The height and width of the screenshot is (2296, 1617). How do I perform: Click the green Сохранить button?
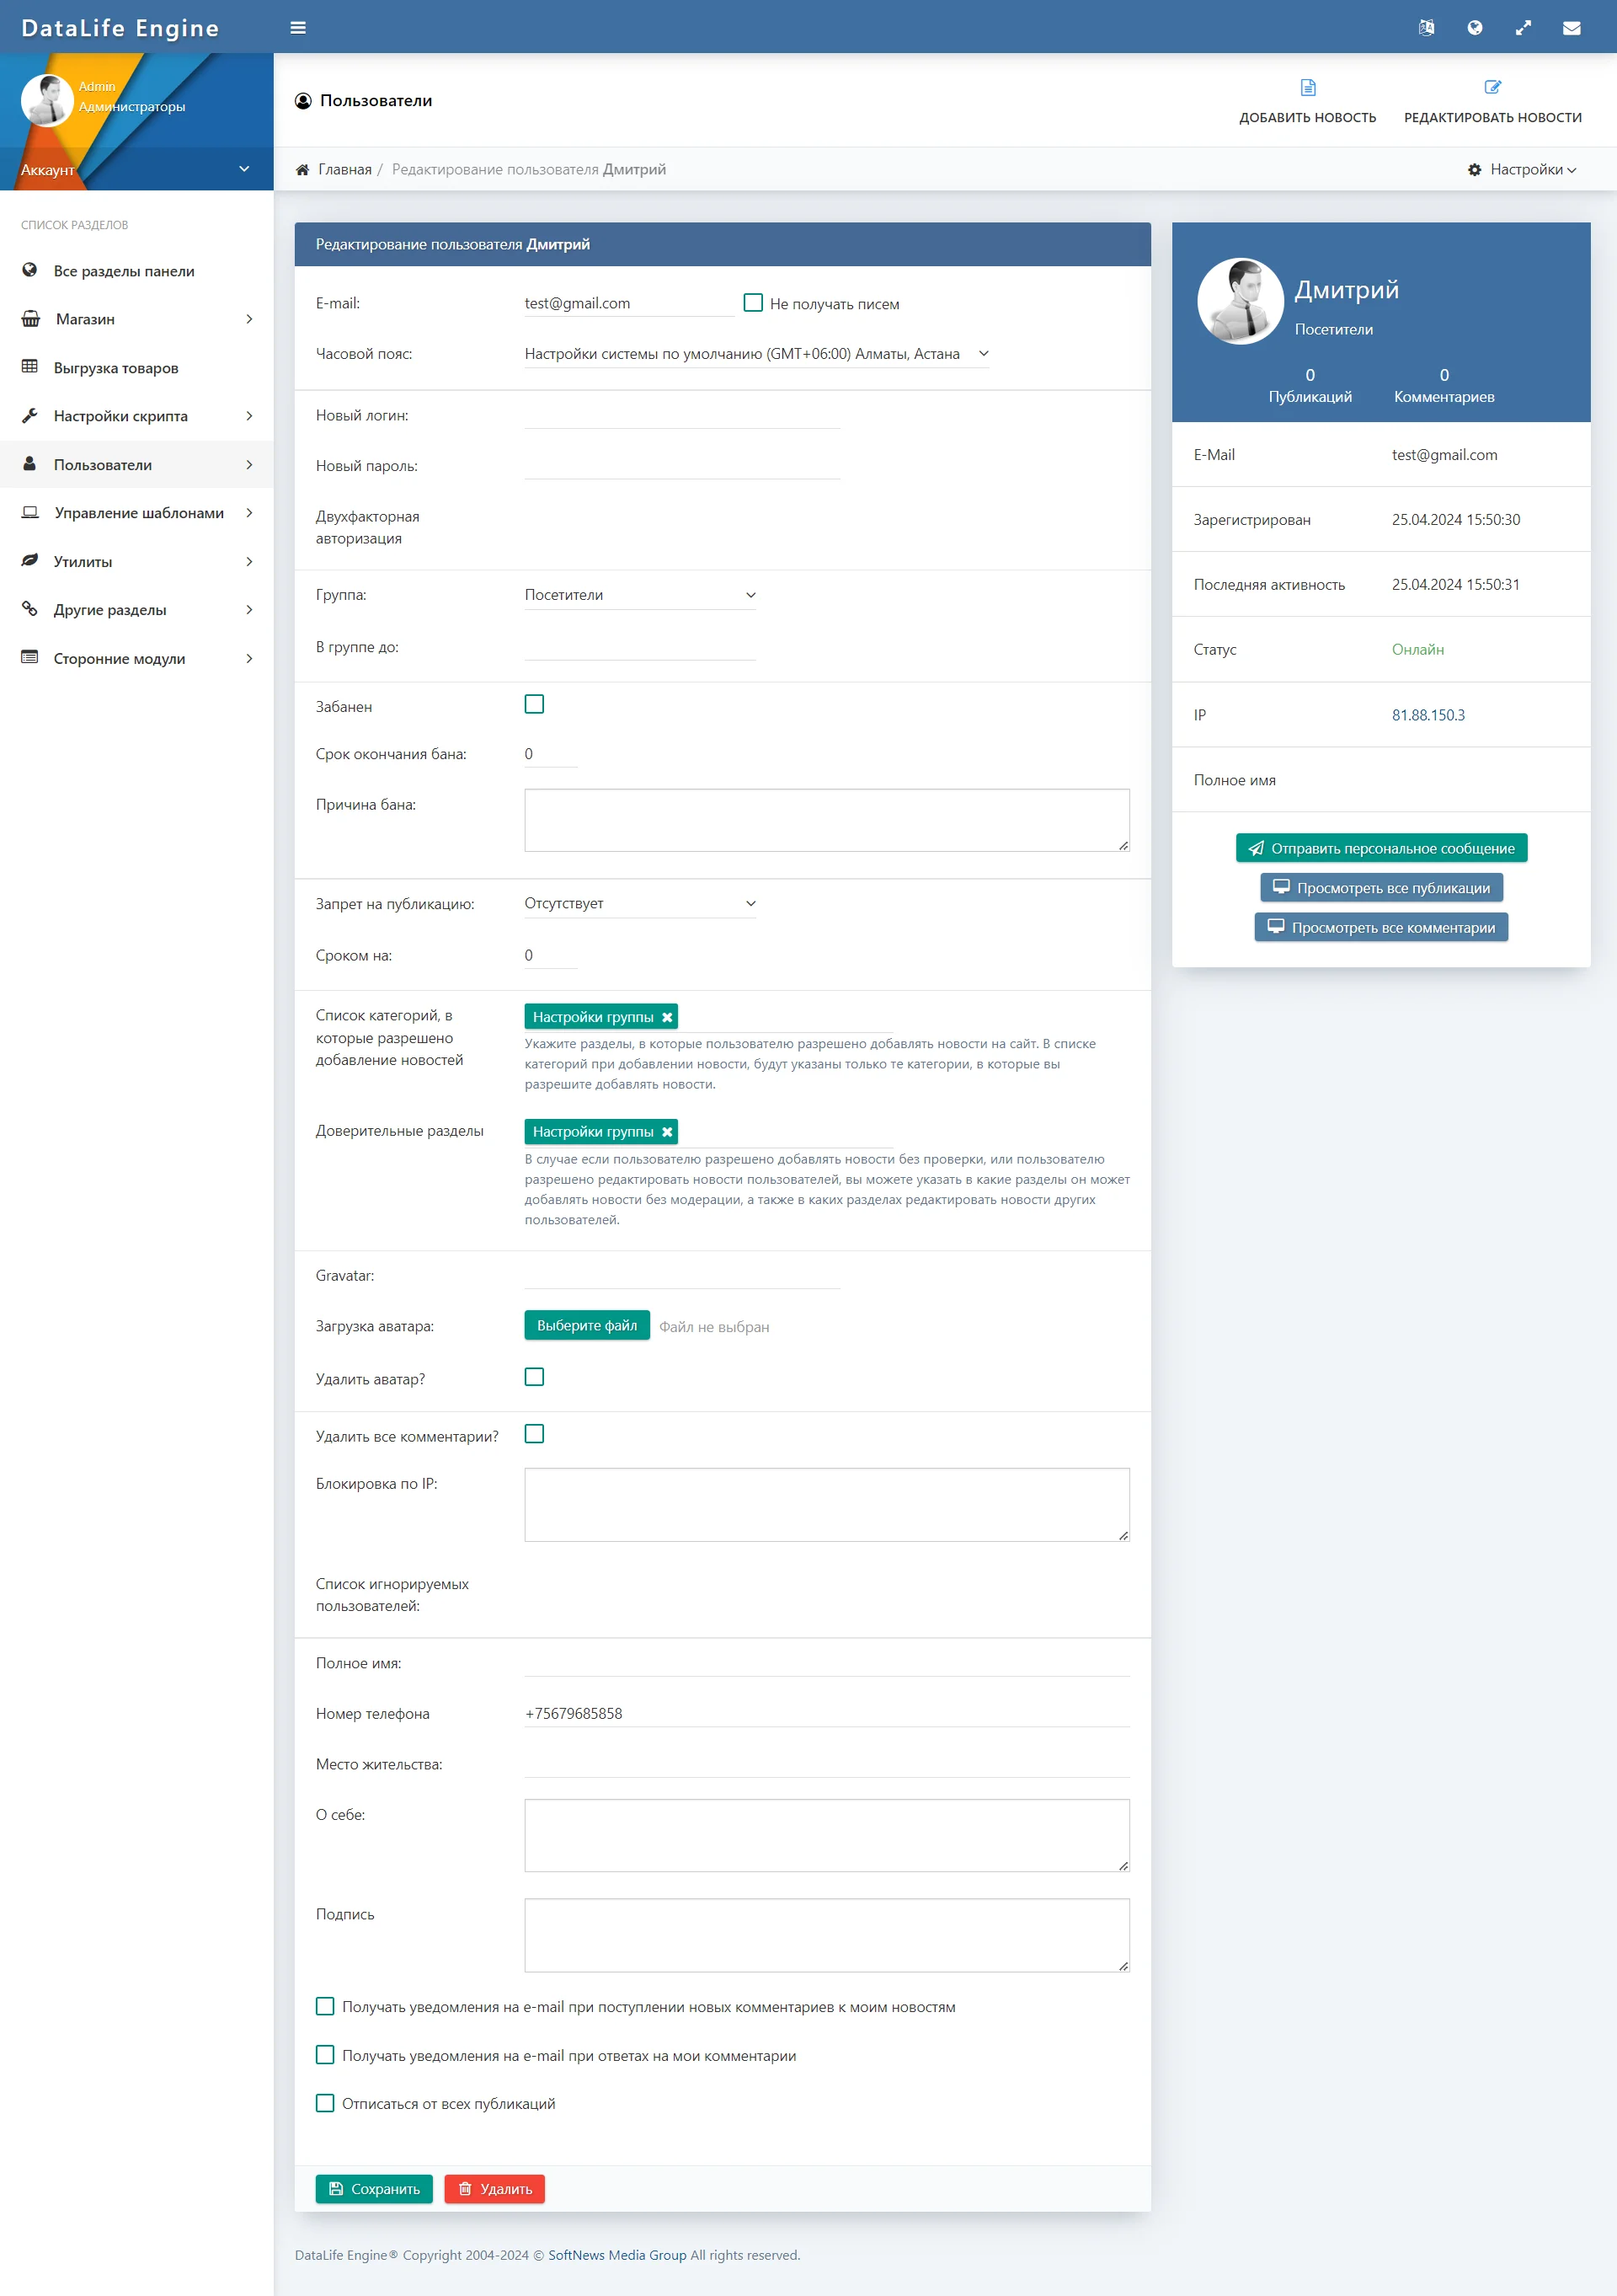click(374, 2189)
